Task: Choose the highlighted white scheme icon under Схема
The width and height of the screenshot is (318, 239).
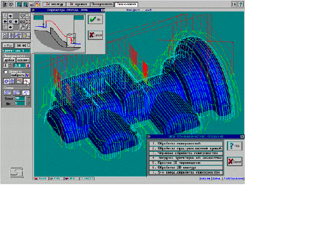Action: click(25, 92)
